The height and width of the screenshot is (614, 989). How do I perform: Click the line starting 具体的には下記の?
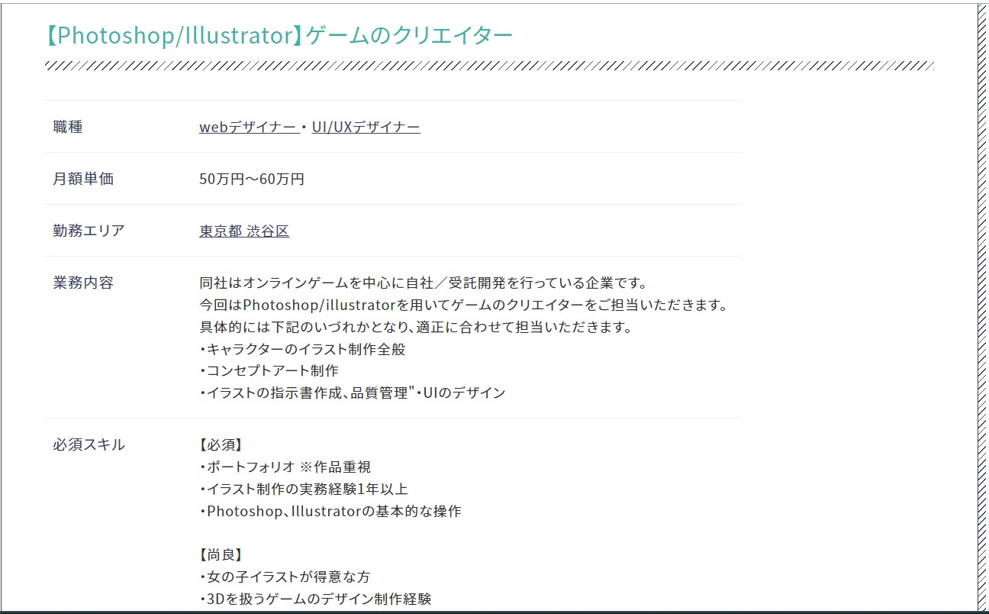(x=416, y=328)
